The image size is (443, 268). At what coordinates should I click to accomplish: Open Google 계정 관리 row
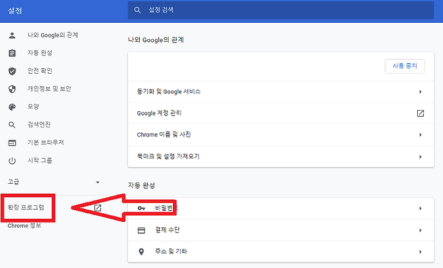(x=281, y=113)
